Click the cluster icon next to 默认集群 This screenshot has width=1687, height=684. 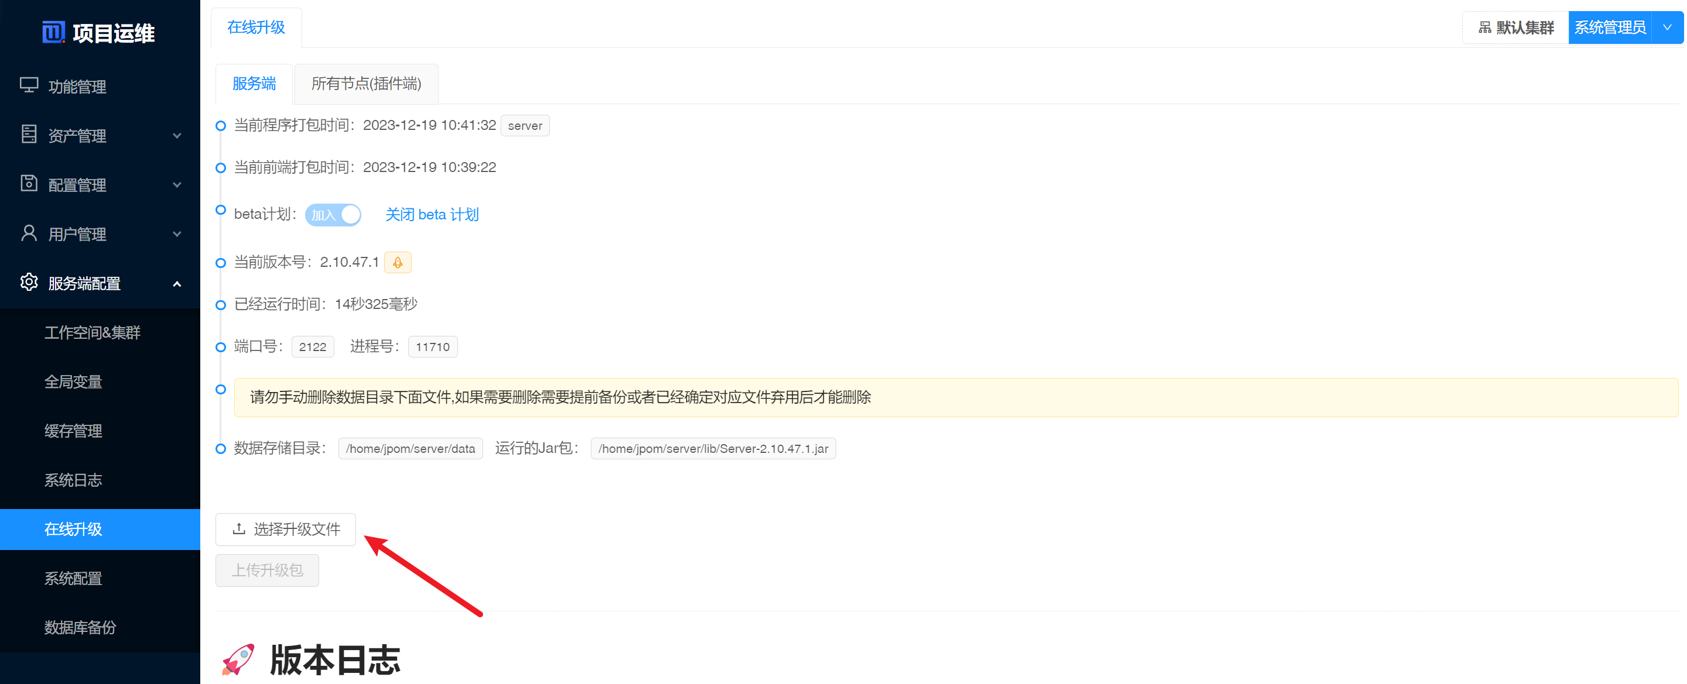[1484, 28]
